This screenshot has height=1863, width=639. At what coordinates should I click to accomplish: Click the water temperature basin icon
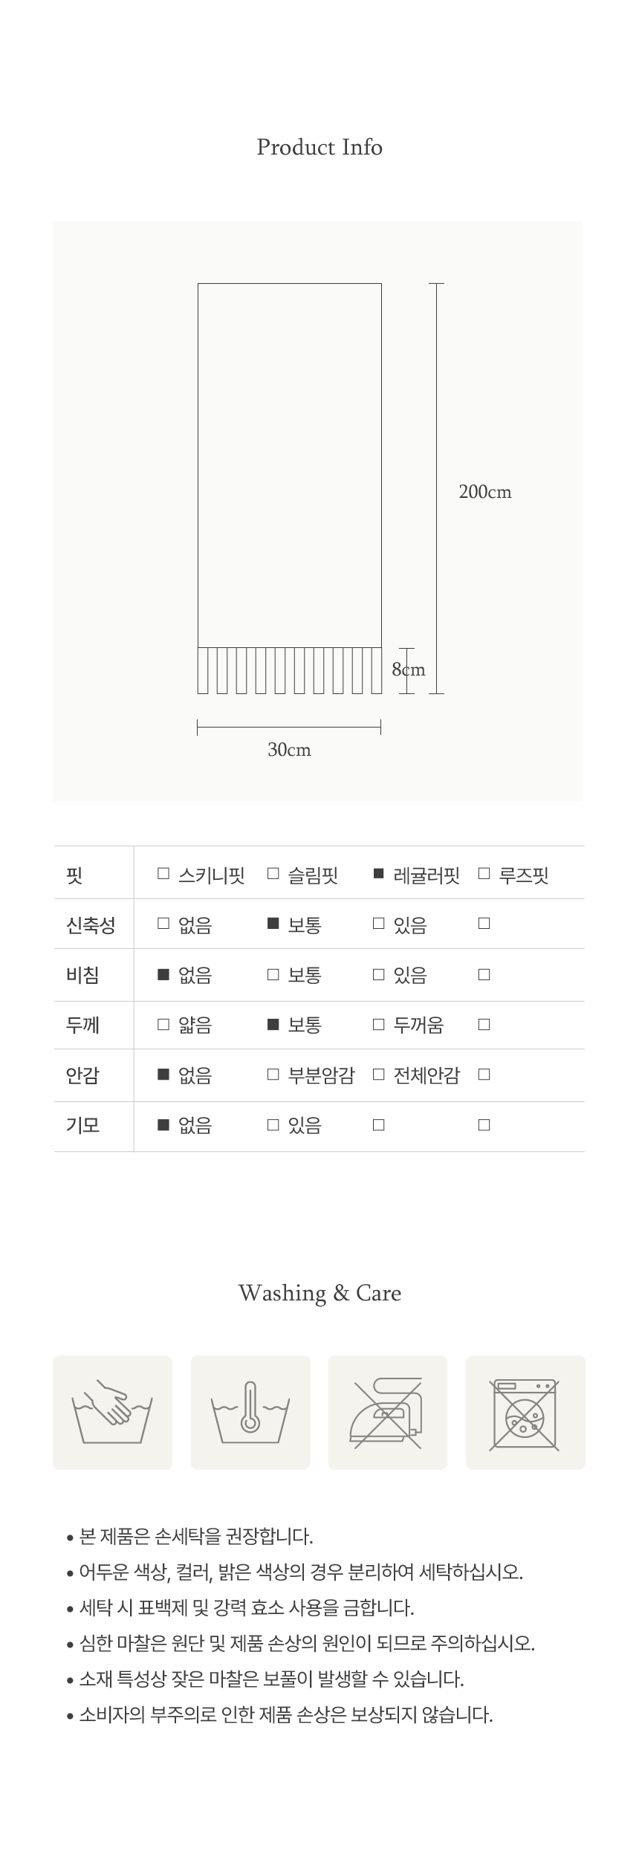coord(250,1412)
